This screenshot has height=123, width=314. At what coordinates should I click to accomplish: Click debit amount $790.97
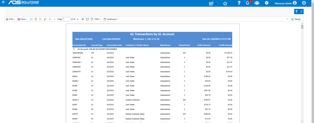click(207, 100)
